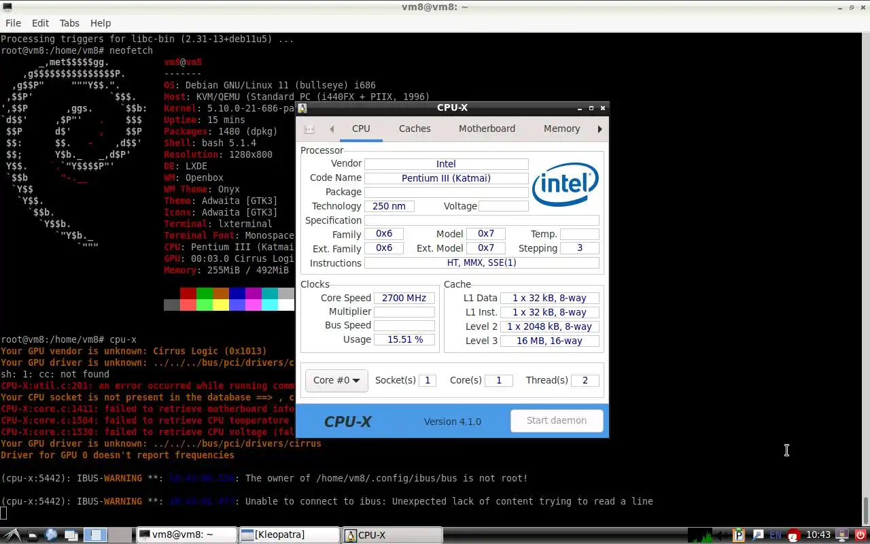Click the Code Name field Pentium III (Katmai)
The height and width of the screenshot is (544, 870).
tap(446, 178)
